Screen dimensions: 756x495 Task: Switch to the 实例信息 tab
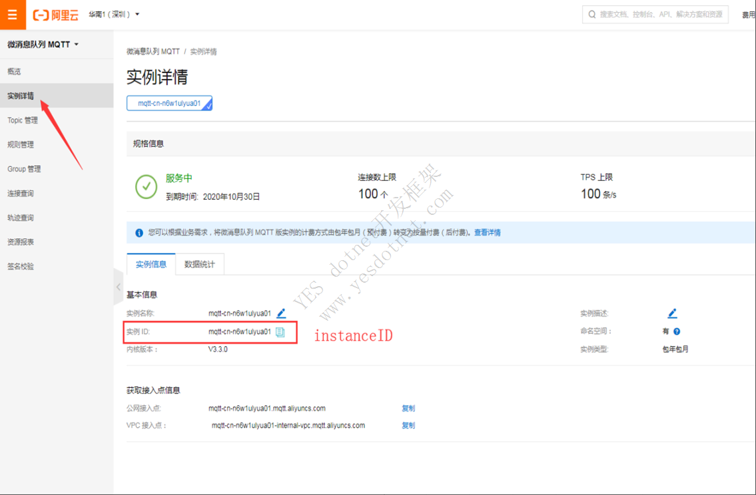click(x=151, y=264)
